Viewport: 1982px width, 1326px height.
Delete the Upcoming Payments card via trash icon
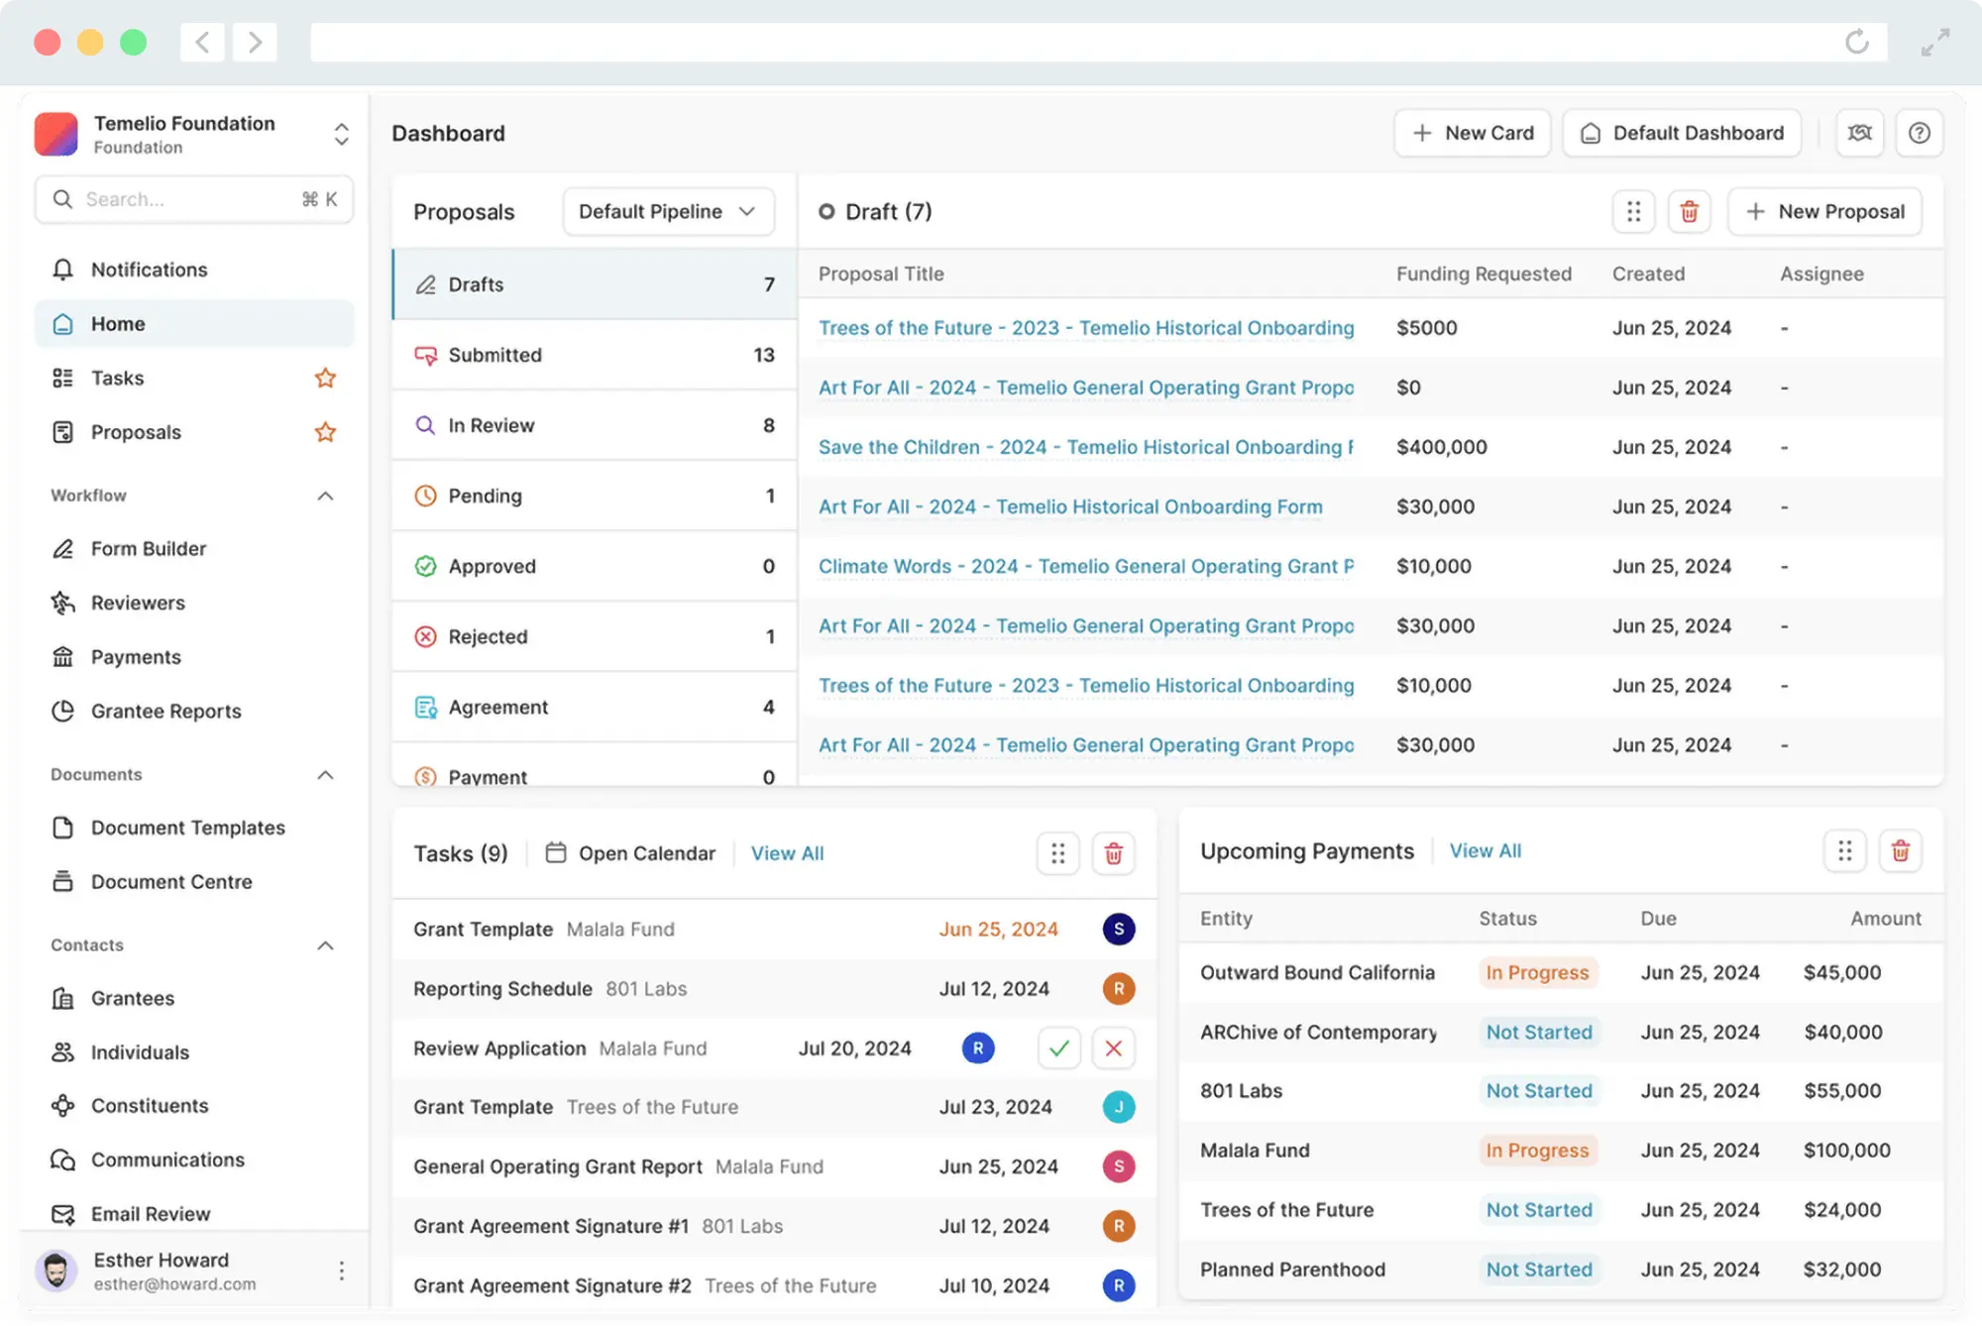click(x=1901, y=850)
